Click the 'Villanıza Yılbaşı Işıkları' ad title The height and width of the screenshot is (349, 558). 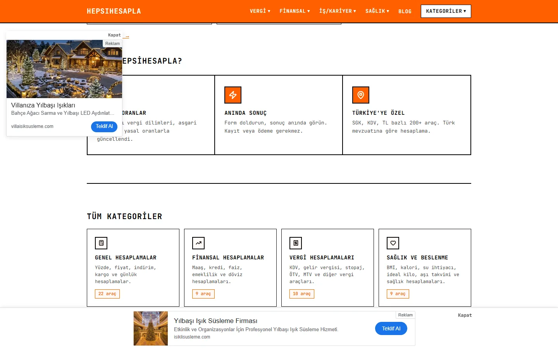click(43, 105)
